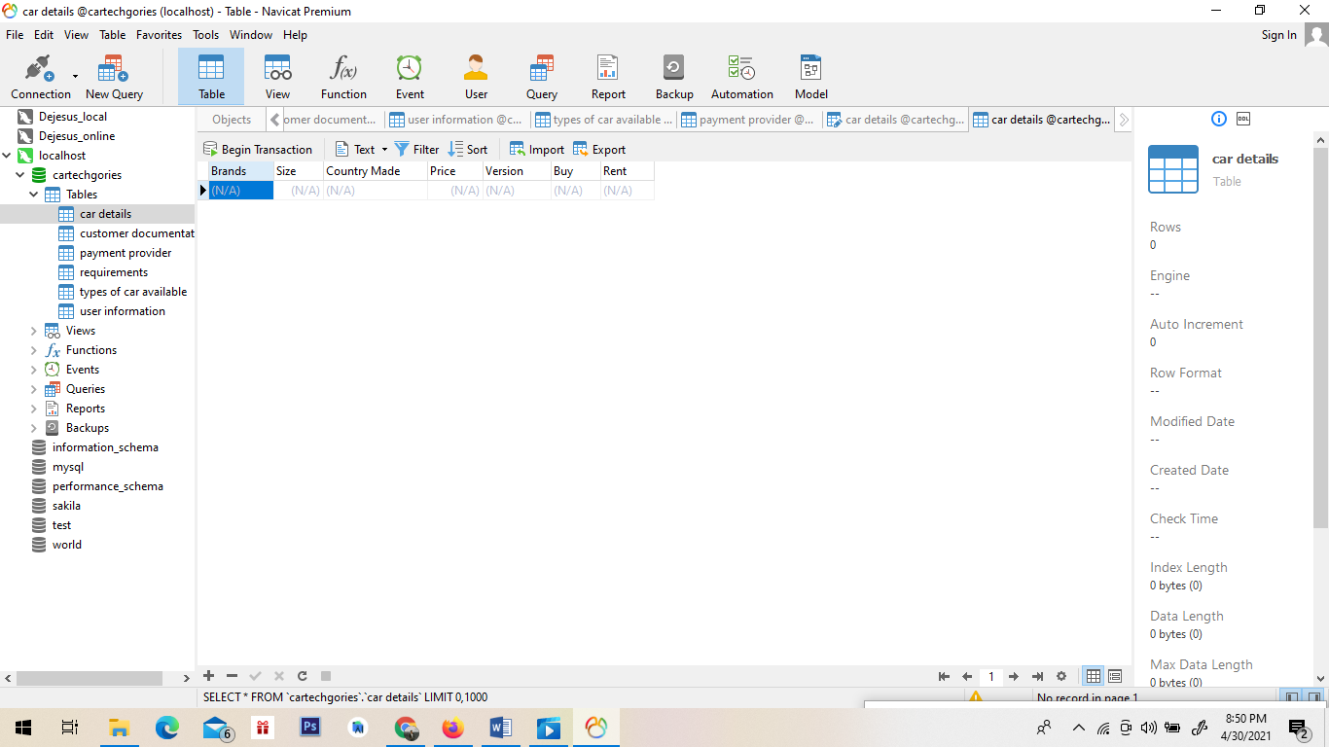Click the New Query icon
This screenshot has height=747, width=1329.
tap(114, 77)
